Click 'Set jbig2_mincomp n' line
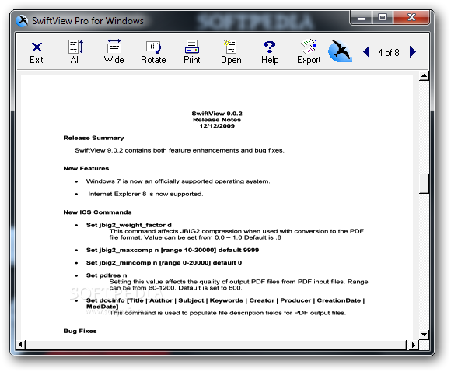 pyautogui.click(x=164, y=263)
